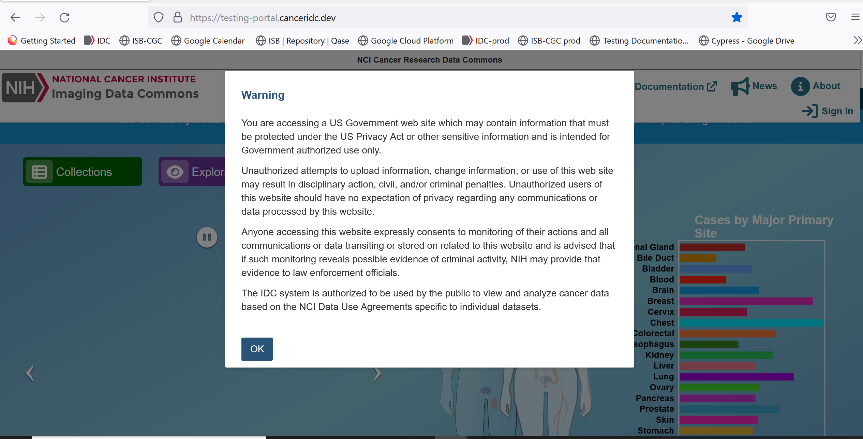
Task: Open the Documentation external link icon
Action: point(712,86)
